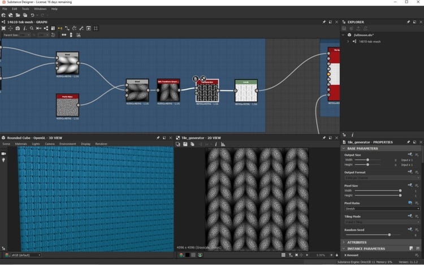Click the open package folder icon
Screen dimensions: 424x265
[x=18, y=15]
